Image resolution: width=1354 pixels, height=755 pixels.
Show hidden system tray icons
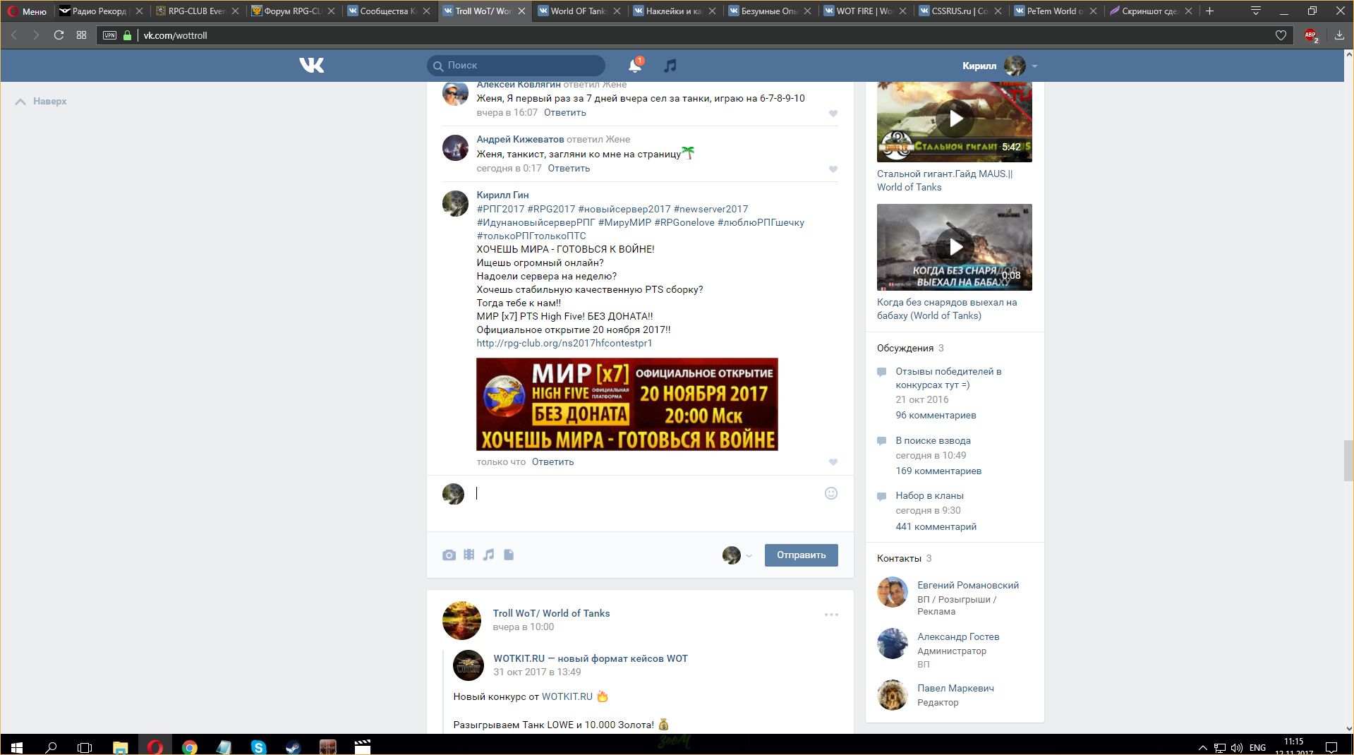point(1202,747)
